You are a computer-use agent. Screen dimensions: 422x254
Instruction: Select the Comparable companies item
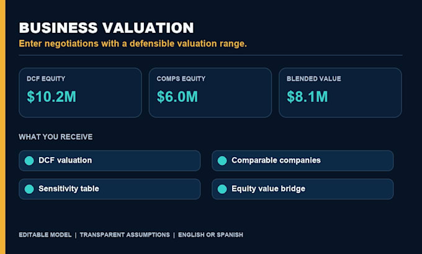302,161
